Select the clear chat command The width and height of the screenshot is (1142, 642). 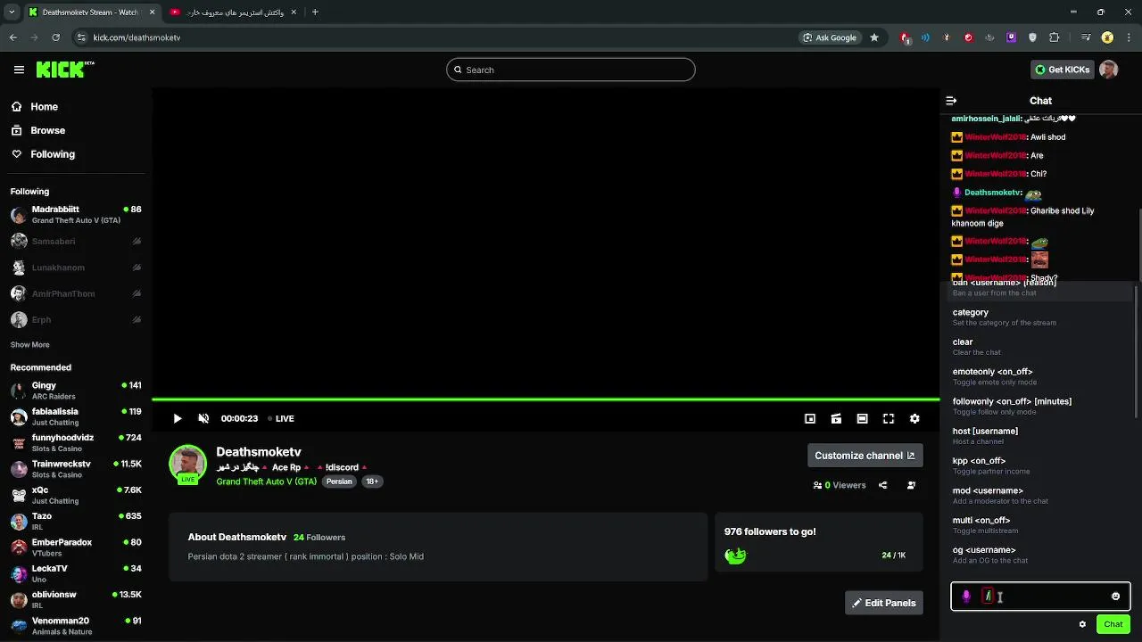coord(1039,347)
